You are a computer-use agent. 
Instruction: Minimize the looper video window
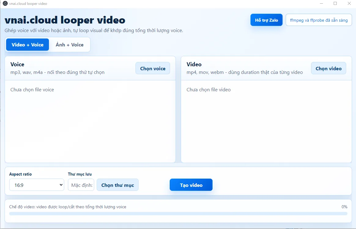(x=321, y=4)
